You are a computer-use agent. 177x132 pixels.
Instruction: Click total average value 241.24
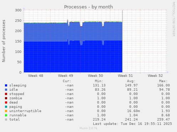(x=131, y=120)
